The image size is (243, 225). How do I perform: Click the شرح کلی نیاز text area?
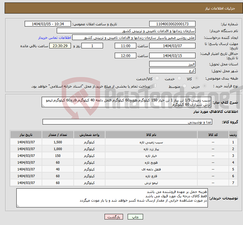point(126,102)
